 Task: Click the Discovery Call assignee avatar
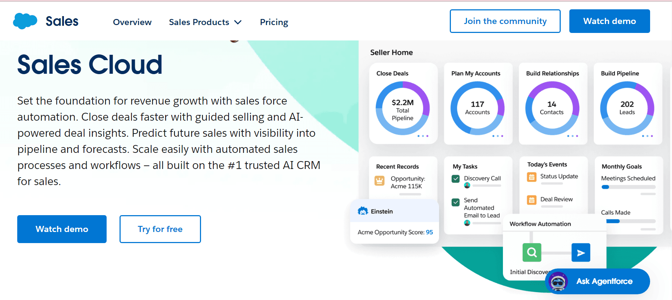(x=467, y=185)
